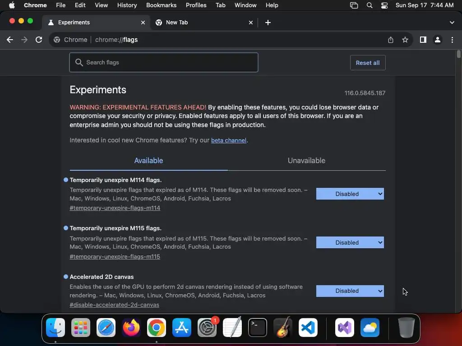The width and height of the screenshot is (462, 346).
Task: Focus the Search flags input field
Action: coord(164,62)
